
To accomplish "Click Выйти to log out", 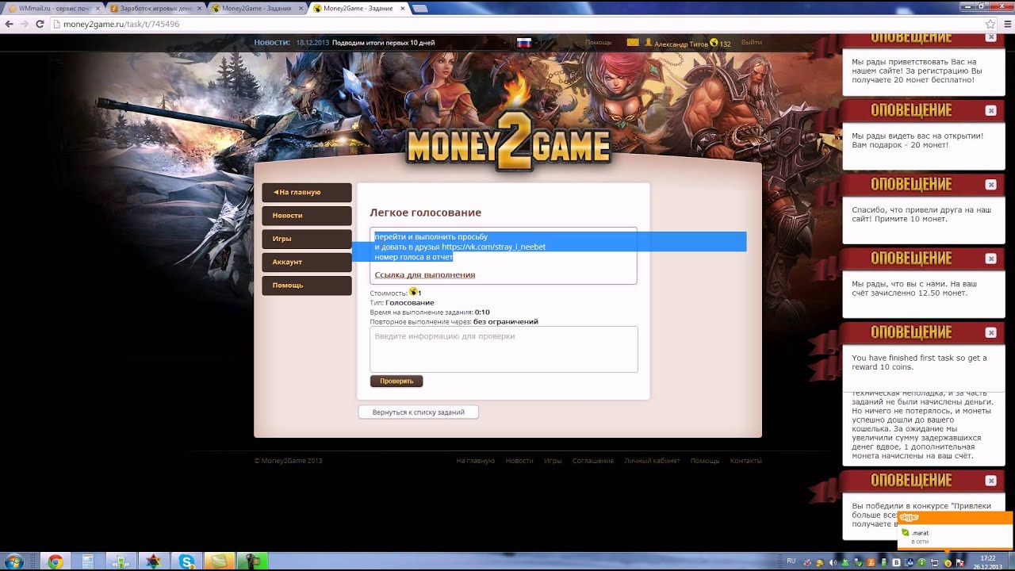I will tap(752, 43).
